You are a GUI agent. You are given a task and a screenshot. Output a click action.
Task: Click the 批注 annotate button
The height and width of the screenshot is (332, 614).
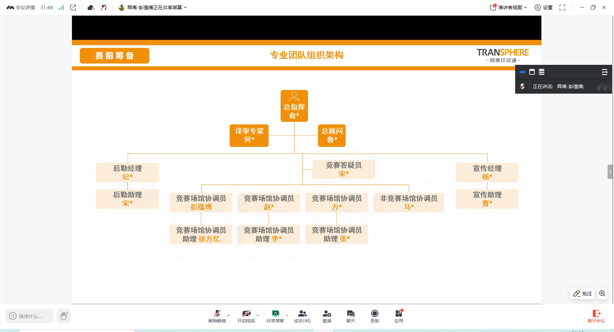pos(583,293)
